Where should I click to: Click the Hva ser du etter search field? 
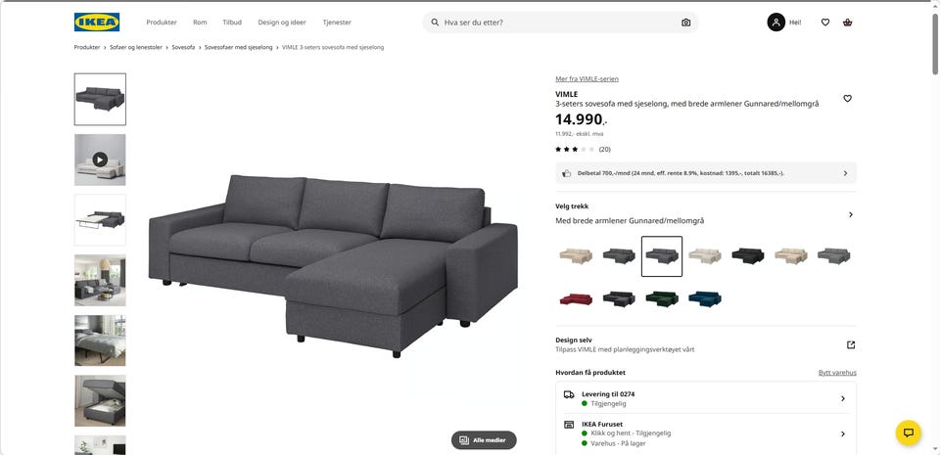pyautogui.click(x=560, y=23)
